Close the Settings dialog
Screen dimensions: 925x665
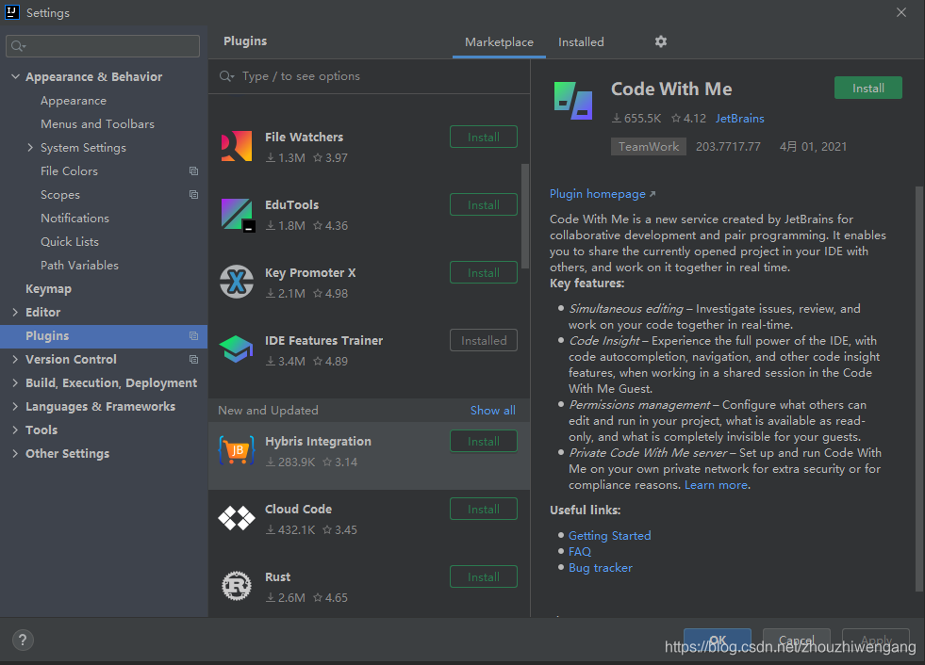click(x=900, y=12)
